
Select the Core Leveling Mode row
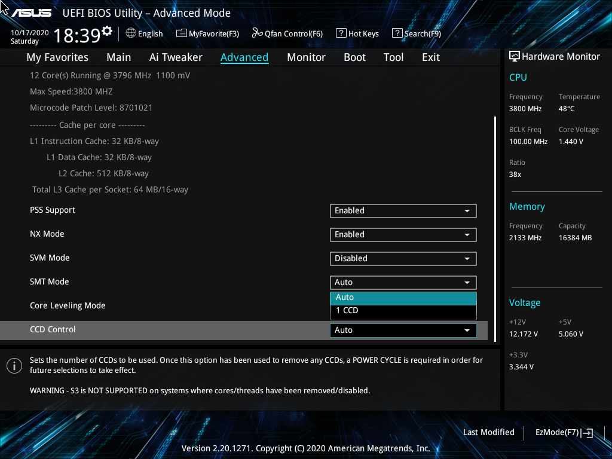68,305
